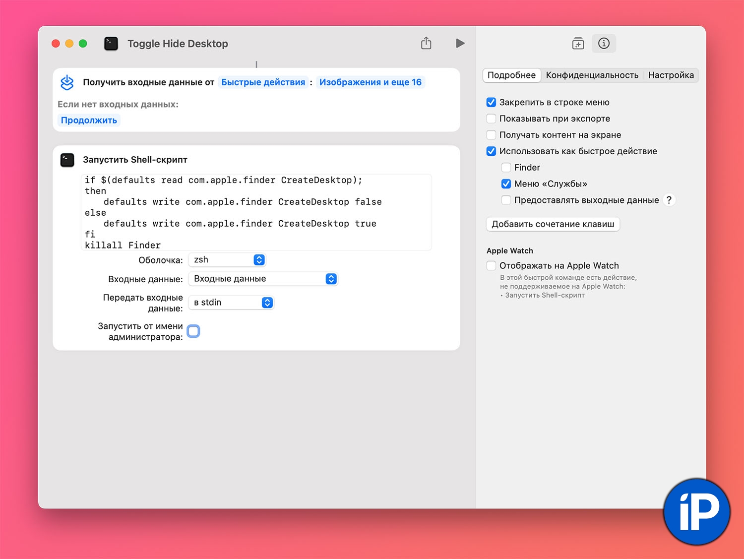
Task: Run the shortcut with the Play button
Action: (x=460, y=43)
